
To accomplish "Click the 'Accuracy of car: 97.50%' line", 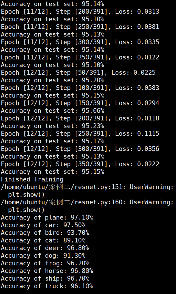I will point(43,225).
